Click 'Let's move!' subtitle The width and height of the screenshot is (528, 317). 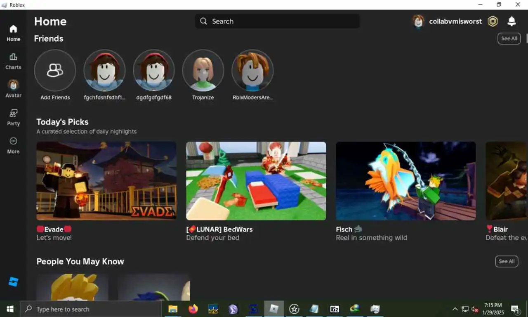(54, 238)
